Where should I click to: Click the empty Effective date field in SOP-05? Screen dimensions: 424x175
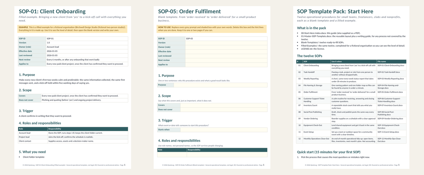226,51
